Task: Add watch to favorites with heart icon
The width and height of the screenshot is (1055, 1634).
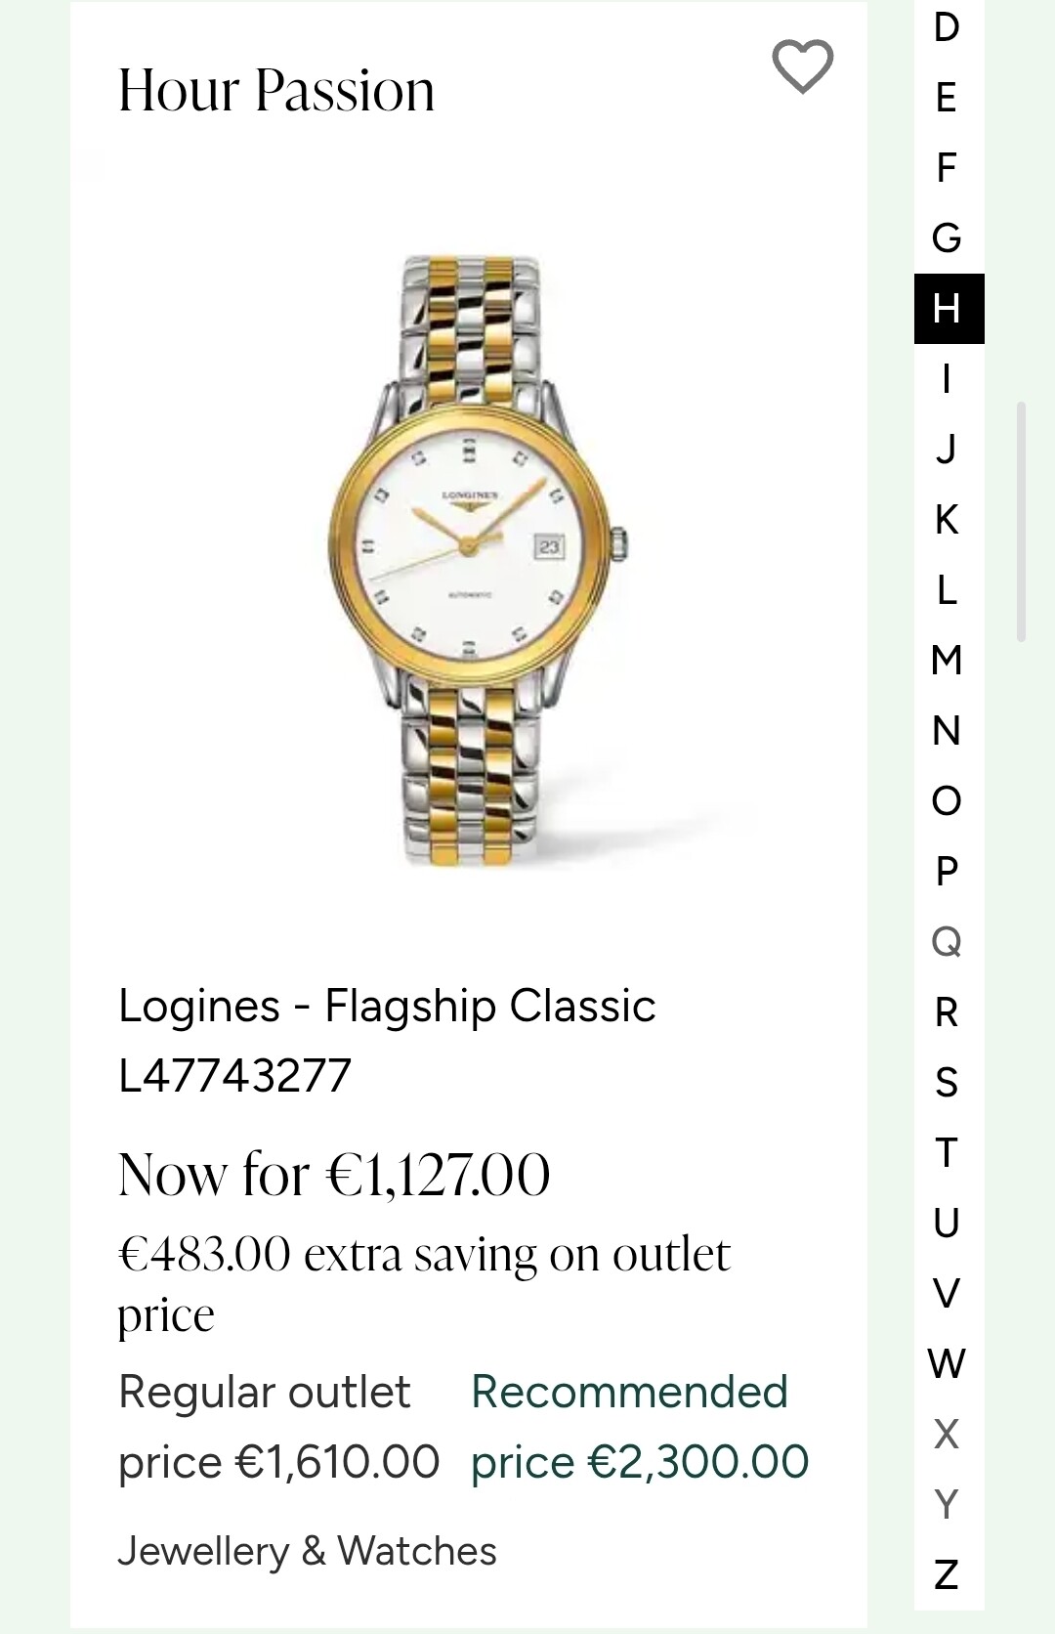Action: click(802, 66)
